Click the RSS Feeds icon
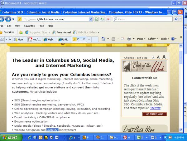This screenshot has height=141, width=187. (x=113, y=39)
